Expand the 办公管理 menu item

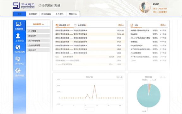pos(38,31)
